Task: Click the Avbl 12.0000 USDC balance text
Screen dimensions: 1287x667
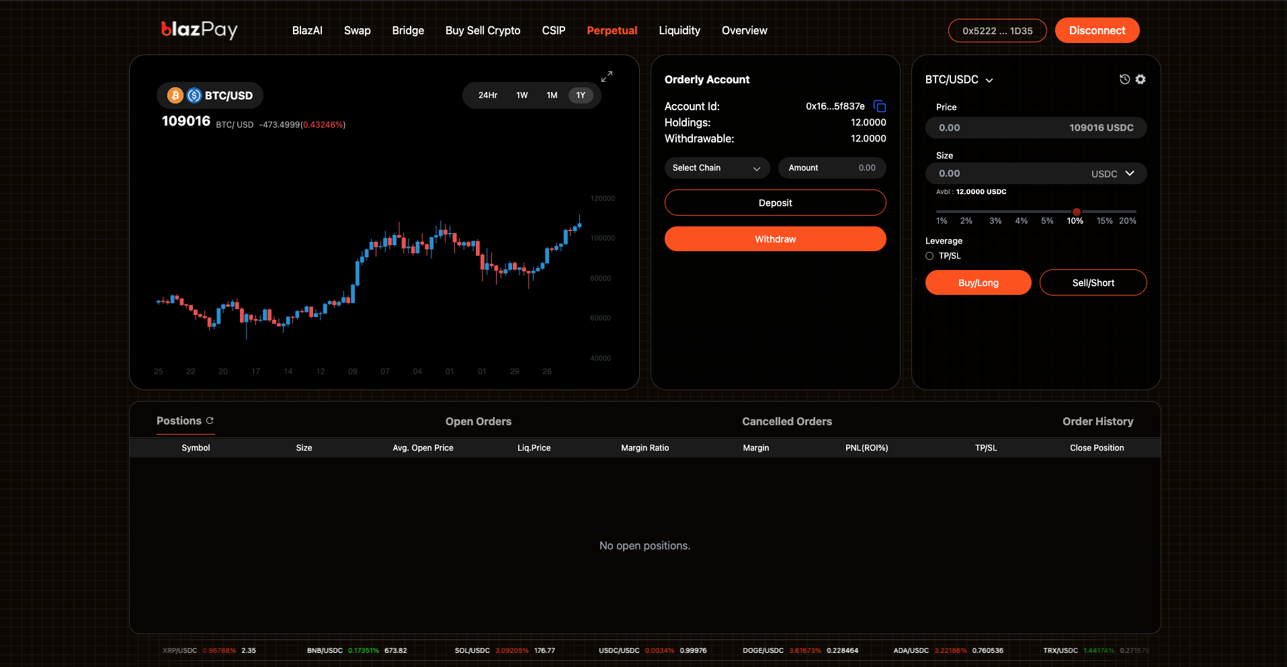Action: pos(971,192)
